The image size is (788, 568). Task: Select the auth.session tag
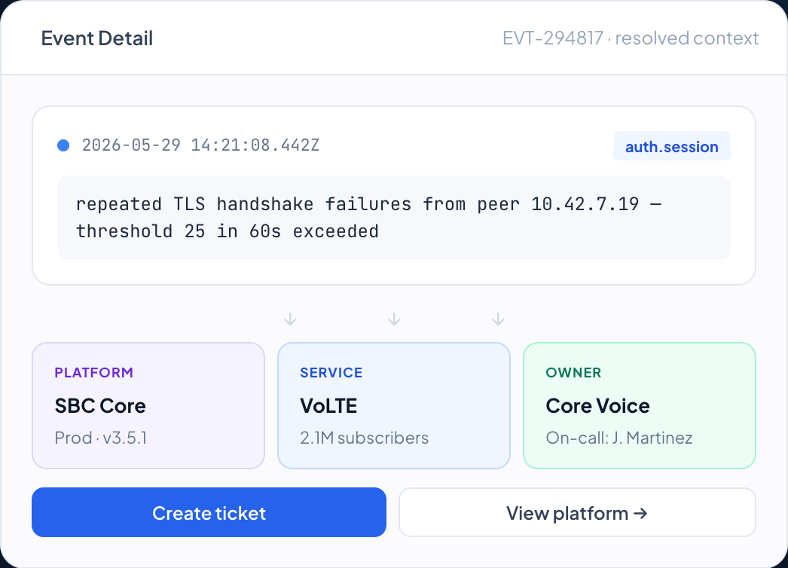click(672, 146)
